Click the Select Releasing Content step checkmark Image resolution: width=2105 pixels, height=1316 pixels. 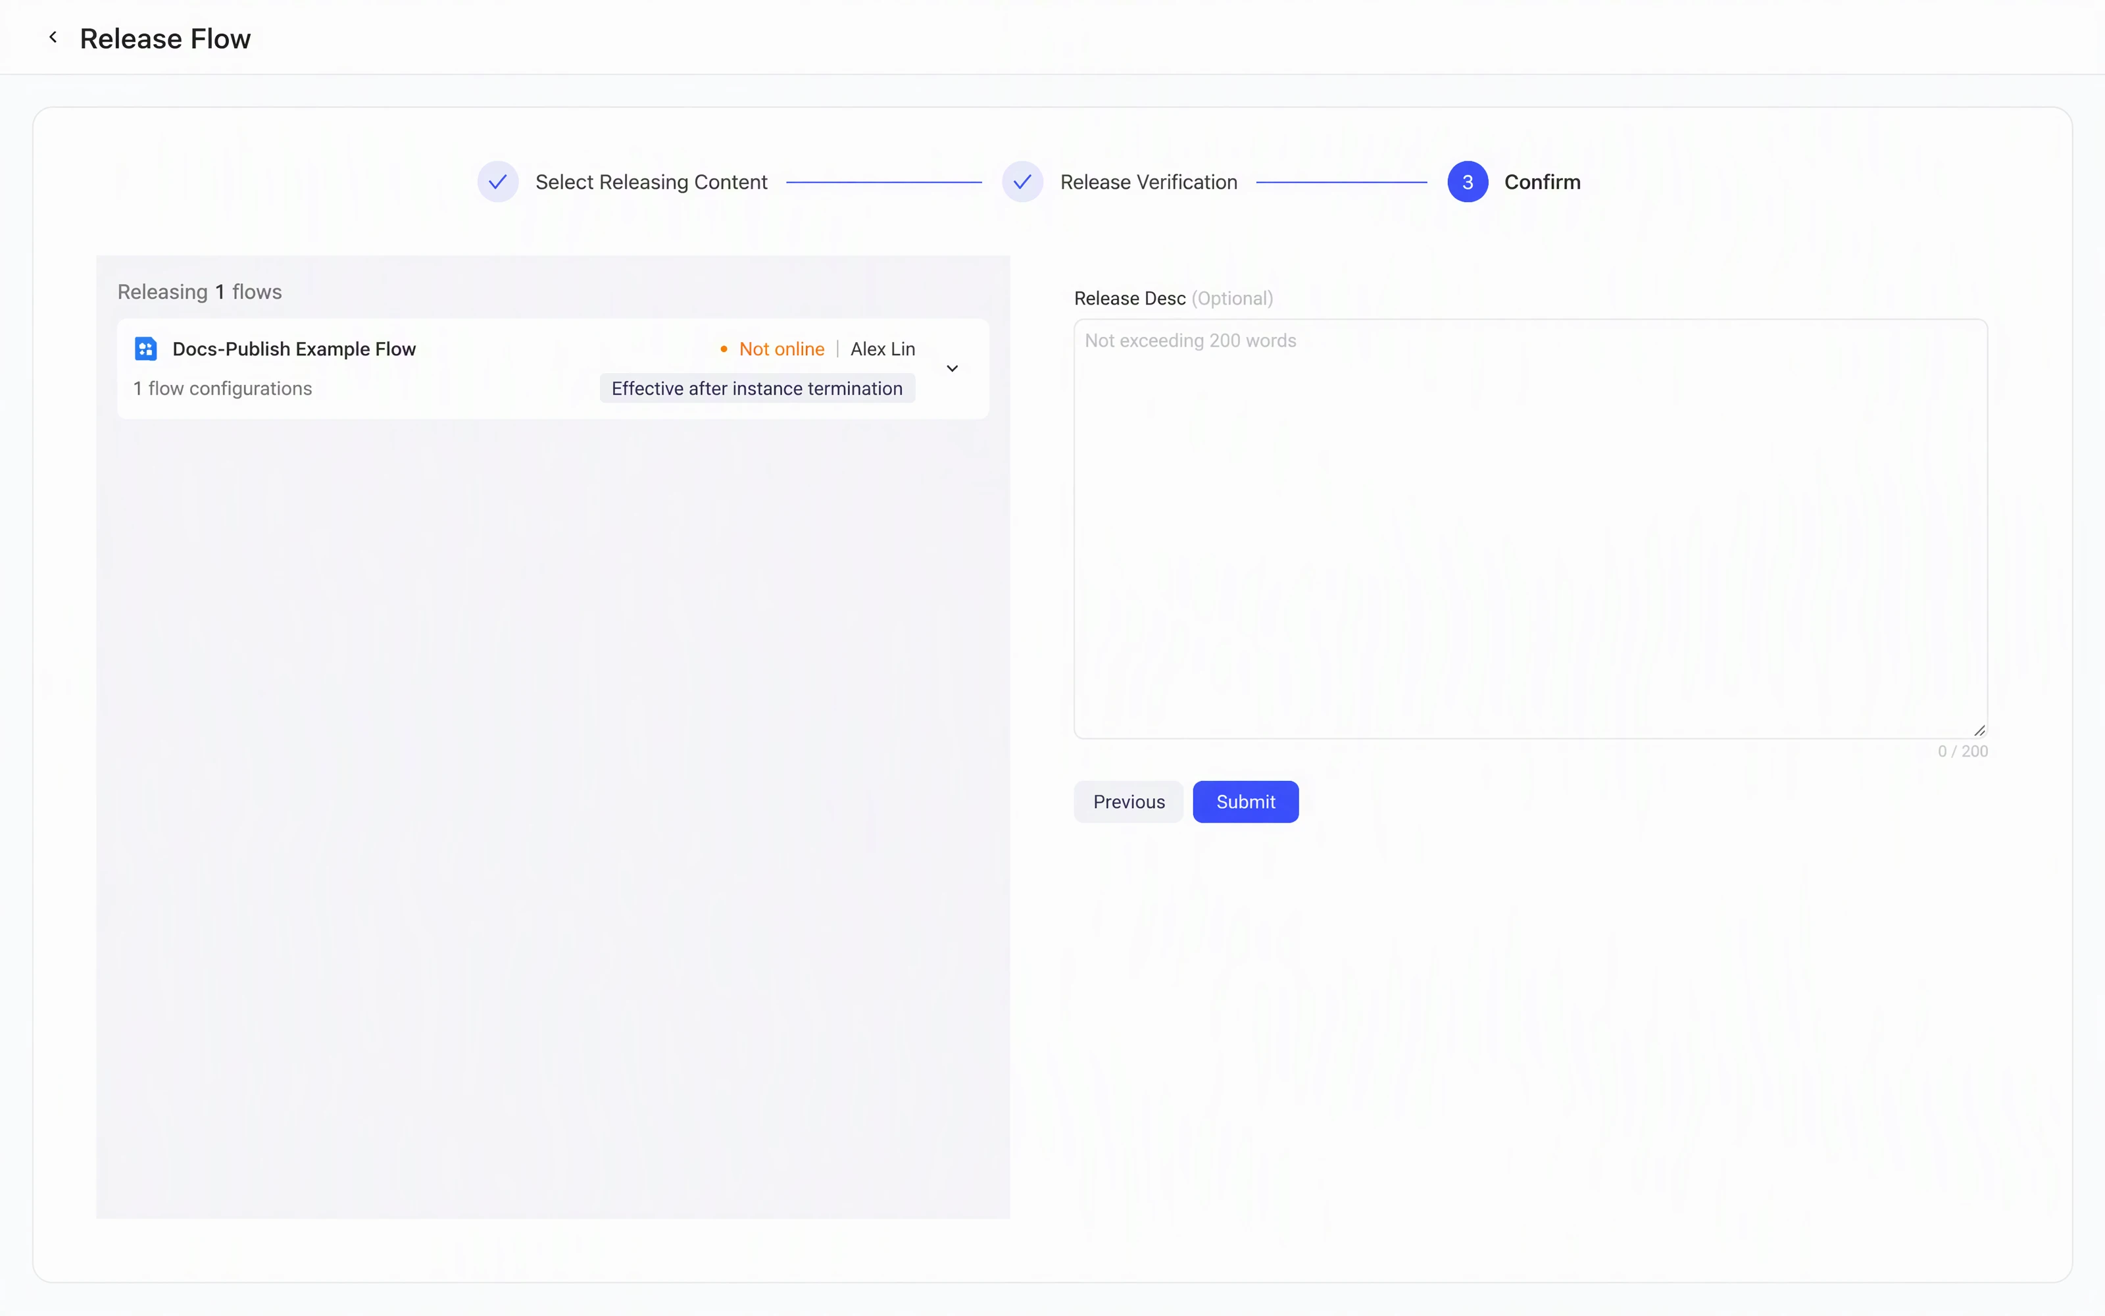click(497, 182)
